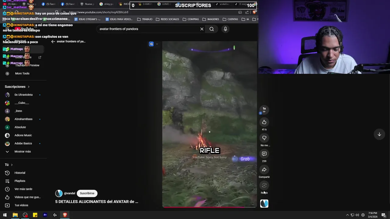
Task: Open the volume control in the tray
Action: 357,215
